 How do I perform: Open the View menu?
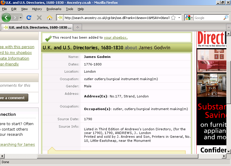pos(24,9)
